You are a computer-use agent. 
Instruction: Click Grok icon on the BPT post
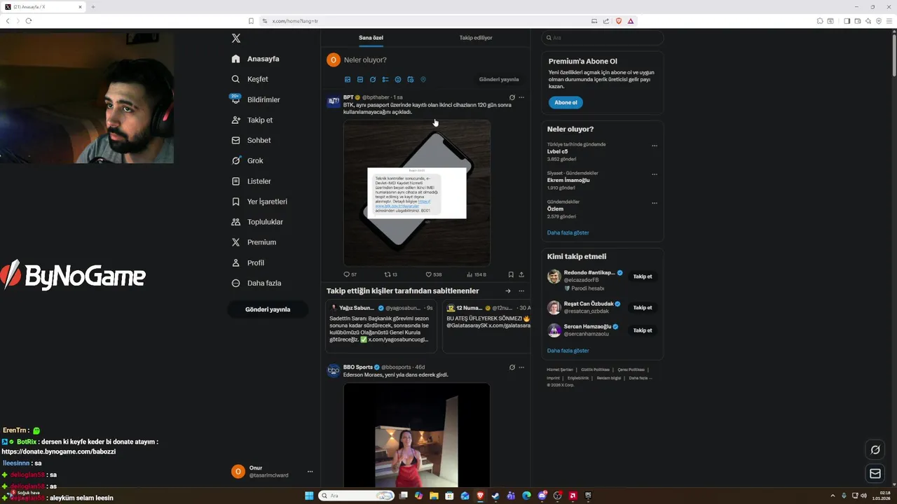(512, 97)
